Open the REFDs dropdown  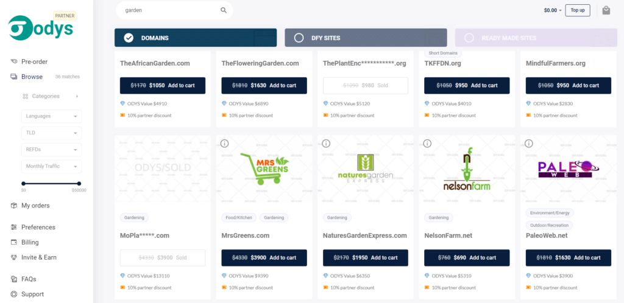[x=51, y=150]
